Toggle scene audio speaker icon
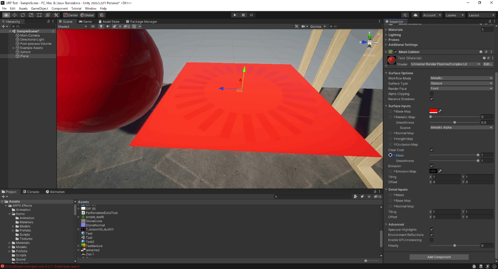The image size is (498, 269). coord(107,27)
